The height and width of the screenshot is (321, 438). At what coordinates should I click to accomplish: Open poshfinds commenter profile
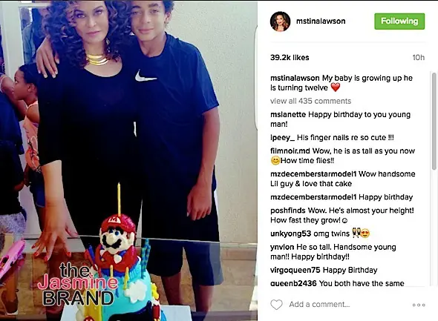point(288,211)
